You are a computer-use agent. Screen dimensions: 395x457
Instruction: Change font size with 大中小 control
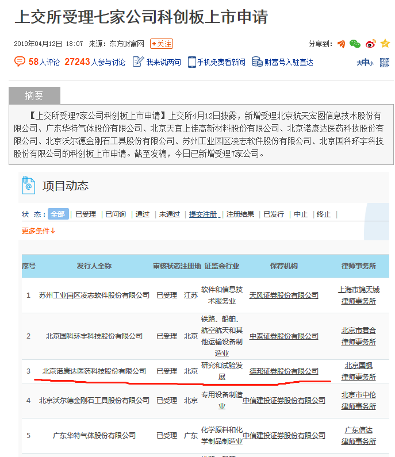coord(365,63)
